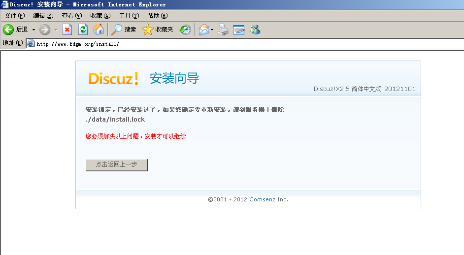Open the Forward history dropdown arrow

pos(56,30)
